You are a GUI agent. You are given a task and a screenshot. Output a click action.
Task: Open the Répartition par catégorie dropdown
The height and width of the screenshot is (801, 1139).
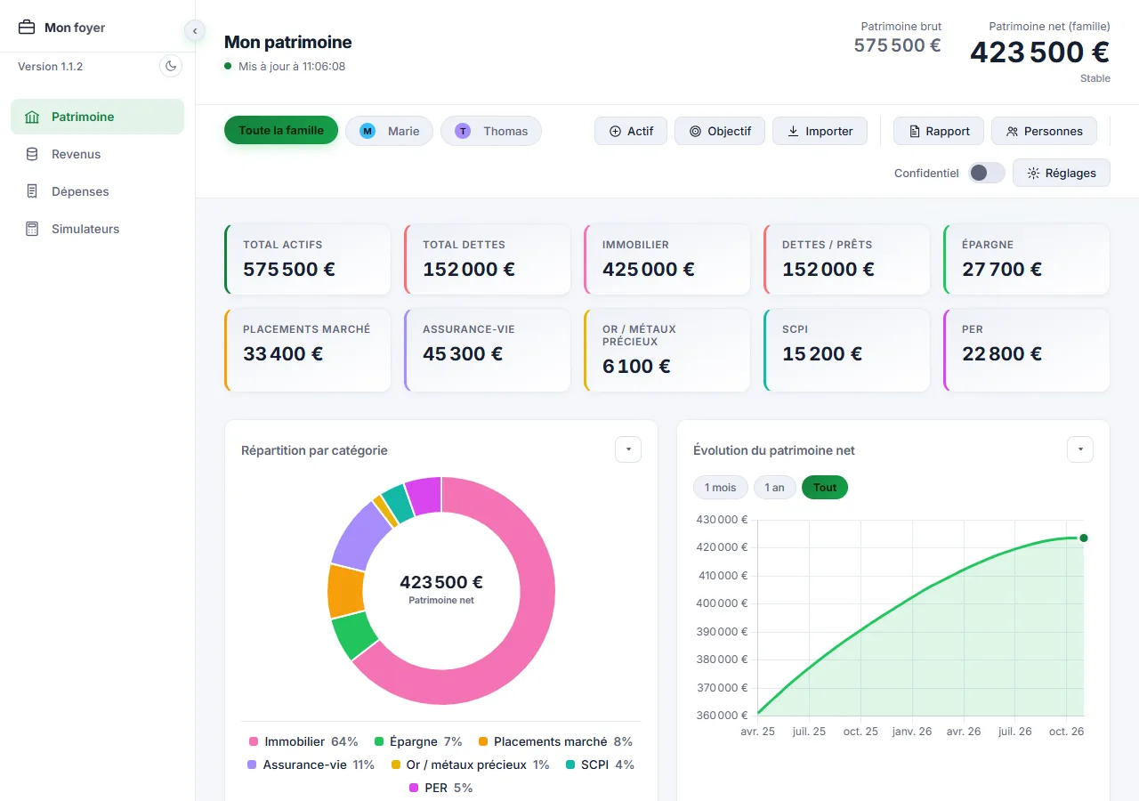tap(628, 449)
